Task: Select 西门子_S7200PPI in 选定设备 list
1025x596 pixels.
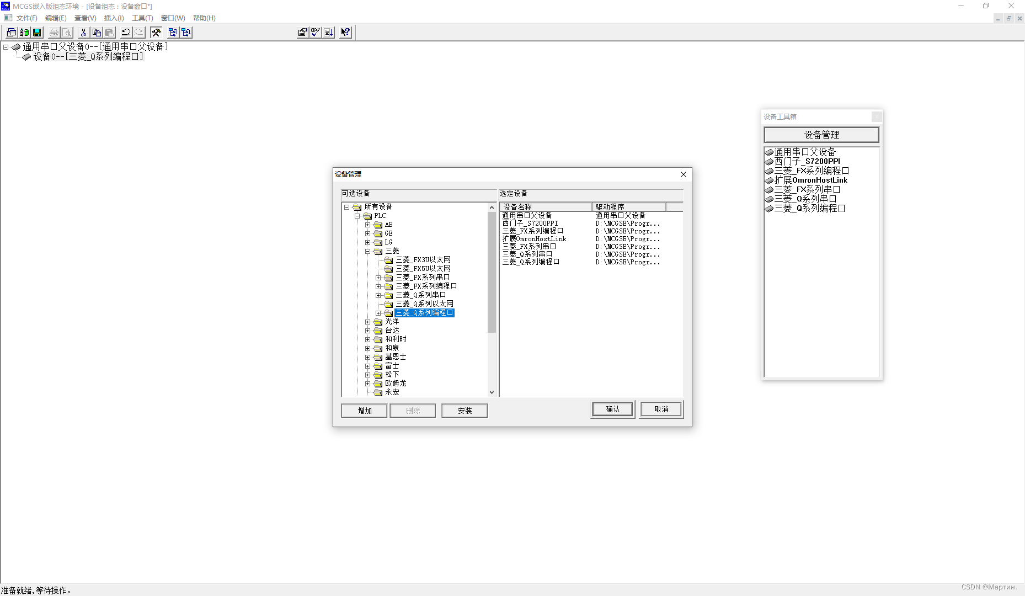Action: click(x=530, y=223)
